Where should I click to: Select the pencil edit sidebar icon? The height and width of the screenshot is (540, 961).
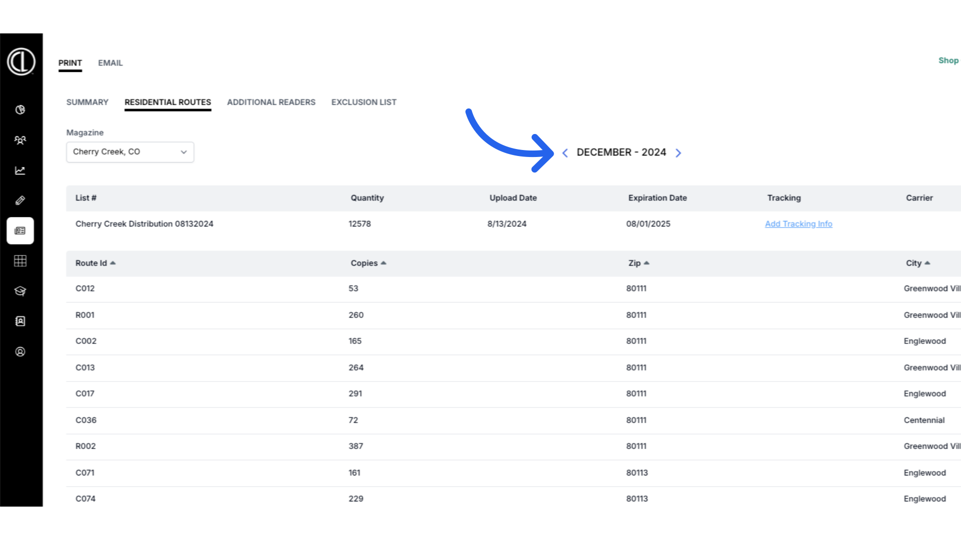point(20,200)
